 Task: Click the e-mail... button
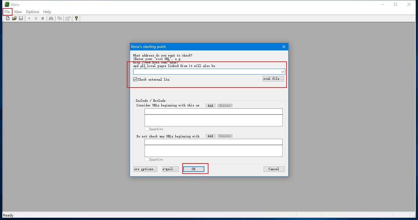[170, 169]
